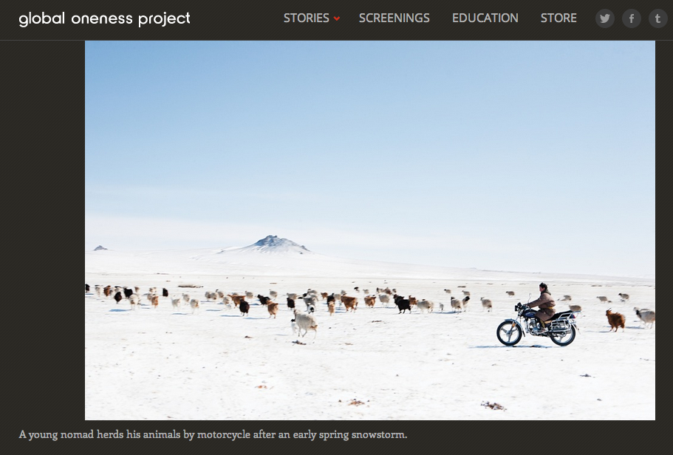This screenshot has height=455, width=673.
Task: Click the white goat running in foreground
Action: coord(304,323)
